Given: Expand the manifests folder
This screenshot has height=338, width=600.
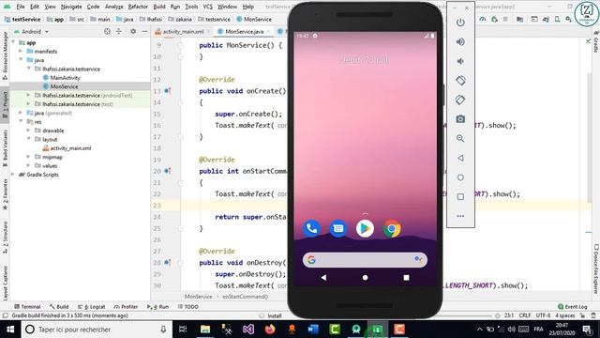Looking at the screenshot, I should 21,51.
